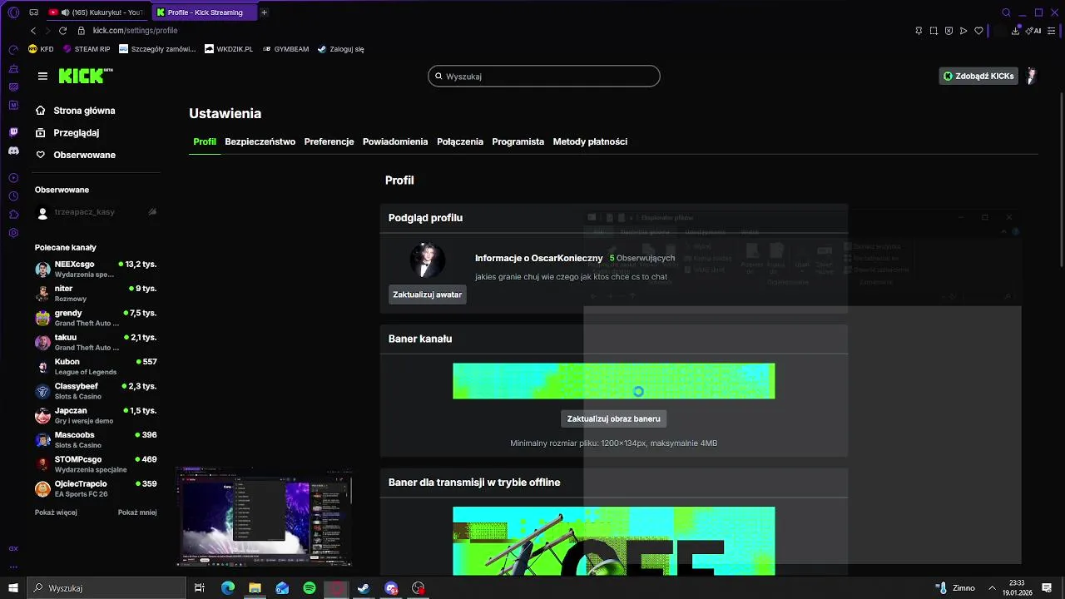Open Mascoobs recommended channel
Viewport: 1065px width, 599px height.
[x=96, y=439]
